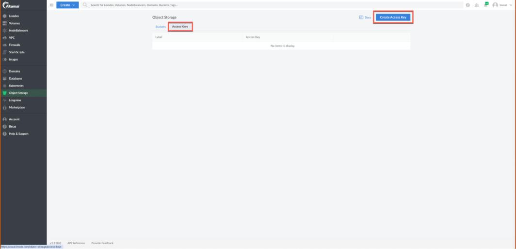
Task: Open Kubernetes from the sidebar
Action: pyautogui.click(x=16, y=86)
